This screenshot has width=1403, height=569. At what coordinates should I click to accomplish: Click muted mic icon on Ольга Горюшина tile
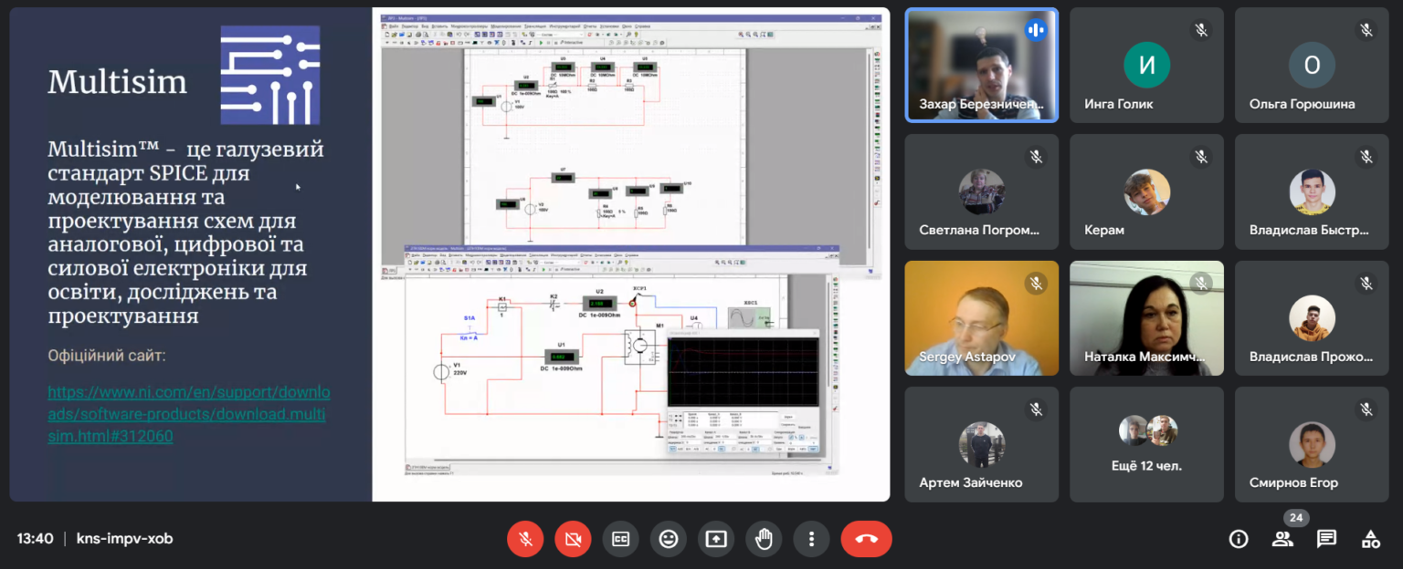(1366, 30)
